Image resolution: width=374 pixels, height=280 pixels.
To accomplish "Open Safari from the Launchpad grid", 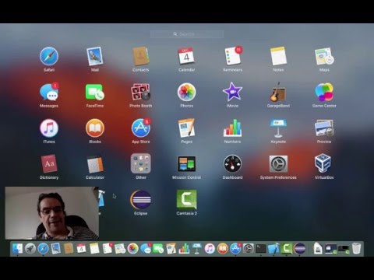I will tap(49, 56).
